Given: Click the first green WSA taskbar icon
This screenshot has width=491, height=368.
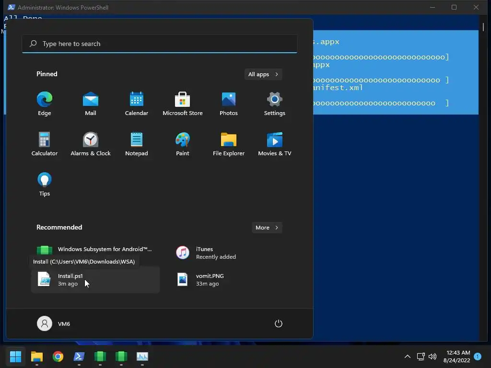Looking at the screenshot, I should coord(100,356).
